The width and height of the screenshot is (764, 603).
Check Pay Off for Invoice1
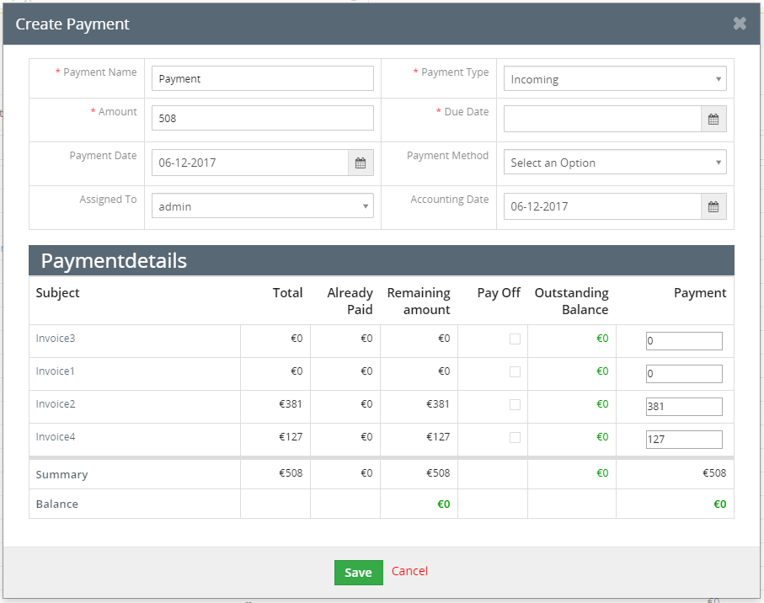515,372
